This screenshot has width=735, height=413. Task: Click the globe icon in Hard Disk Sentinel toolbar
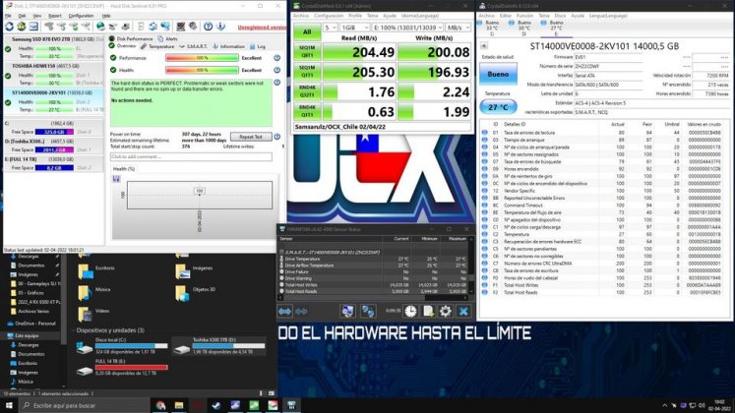99,27
